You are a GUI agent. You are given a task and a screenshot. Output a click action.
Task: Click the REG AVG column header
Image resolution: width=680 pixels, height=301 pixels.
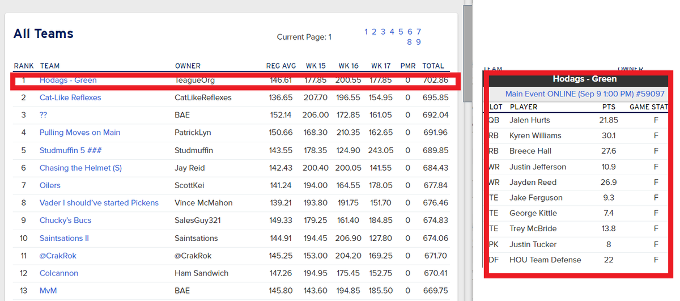pos(281,66)
